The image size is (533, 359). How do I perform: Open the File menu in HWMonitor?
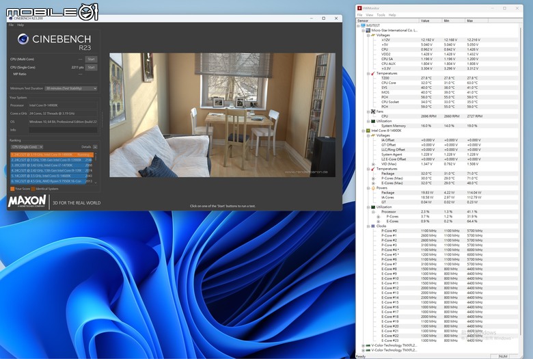point(359,15)
